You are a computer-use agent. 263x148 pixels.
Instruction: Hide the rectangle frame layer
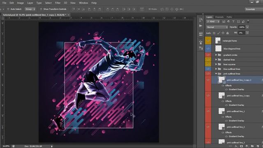[x=208, y=41]
